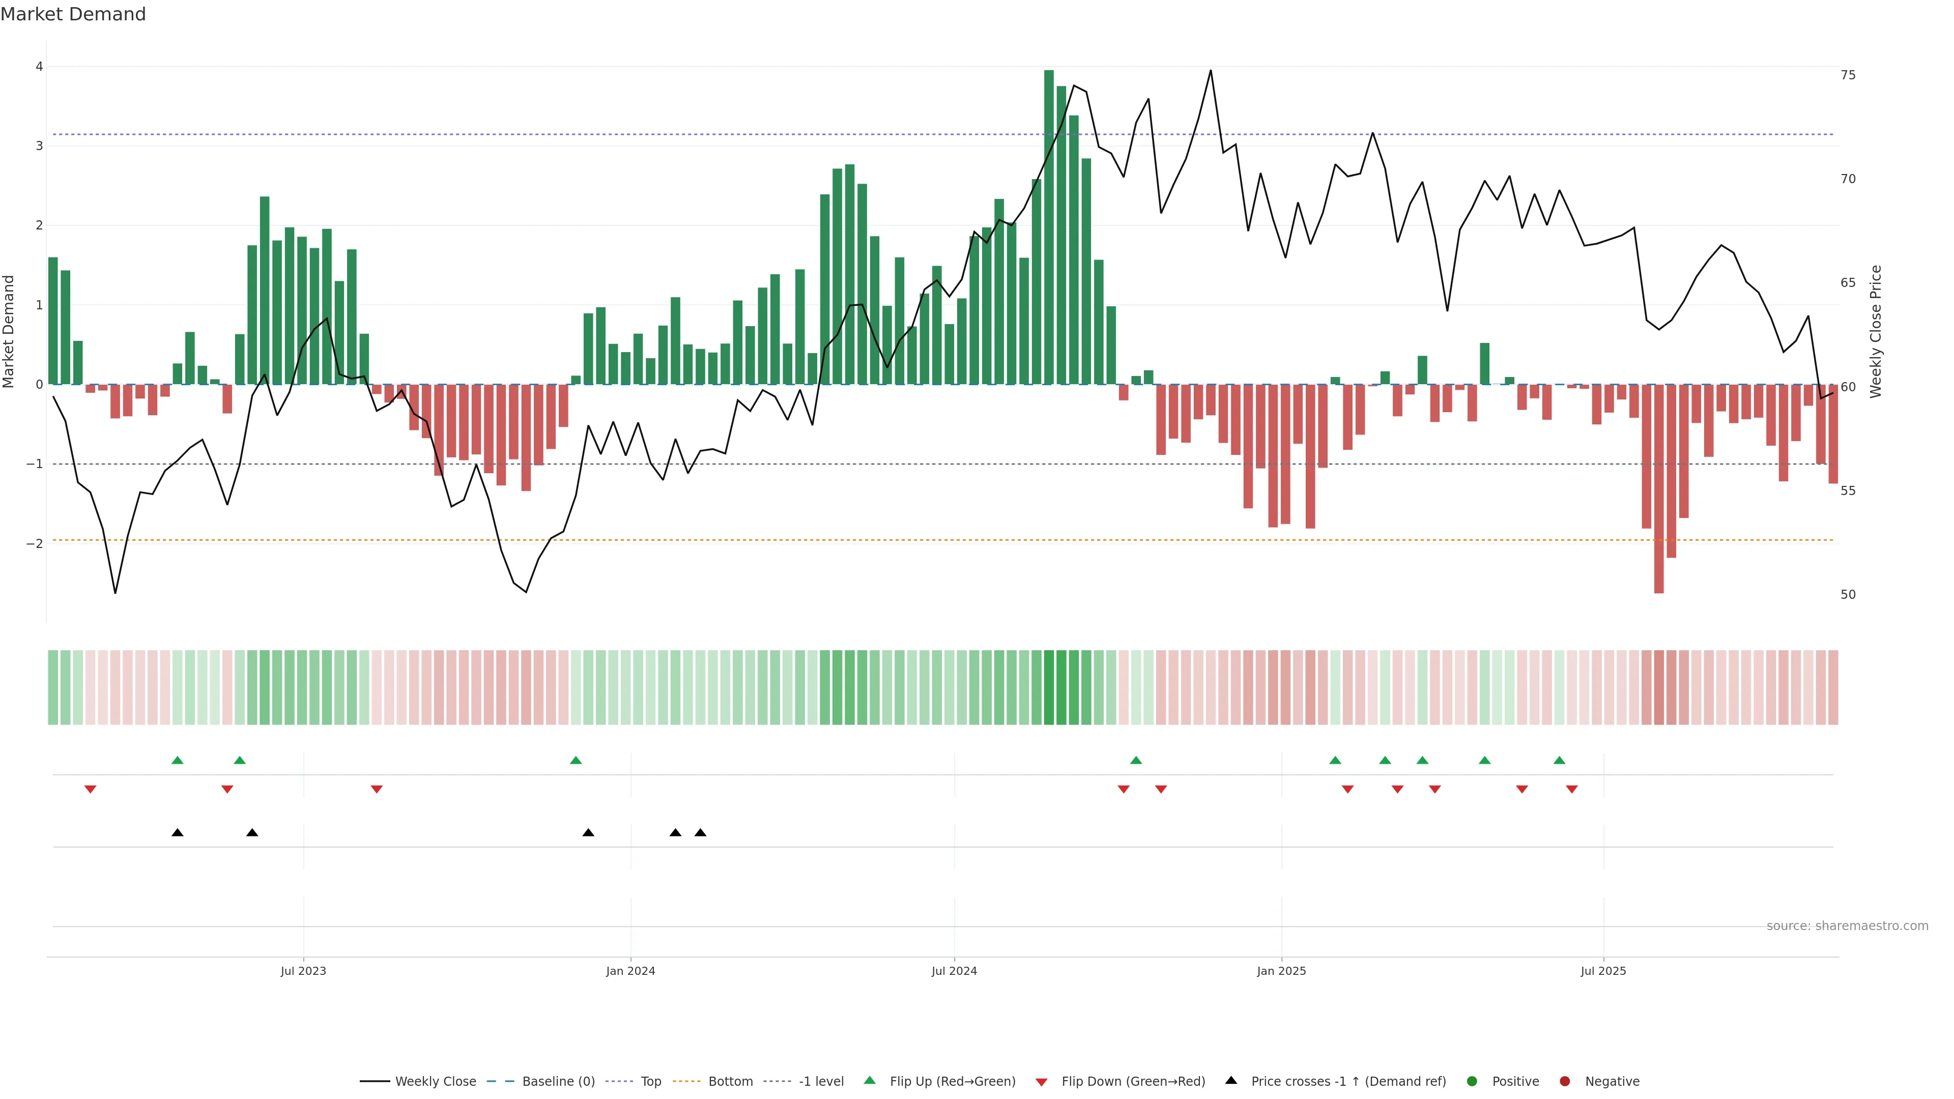
Task: Click the Market Demand chart title
Action: click(73, 14)
